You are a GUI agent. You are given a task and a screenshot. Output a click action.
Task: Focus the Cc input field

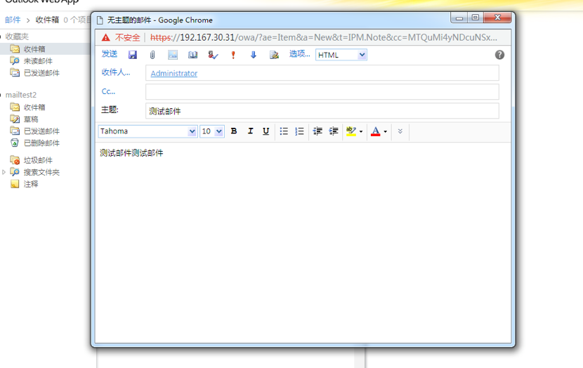(322, 92)
